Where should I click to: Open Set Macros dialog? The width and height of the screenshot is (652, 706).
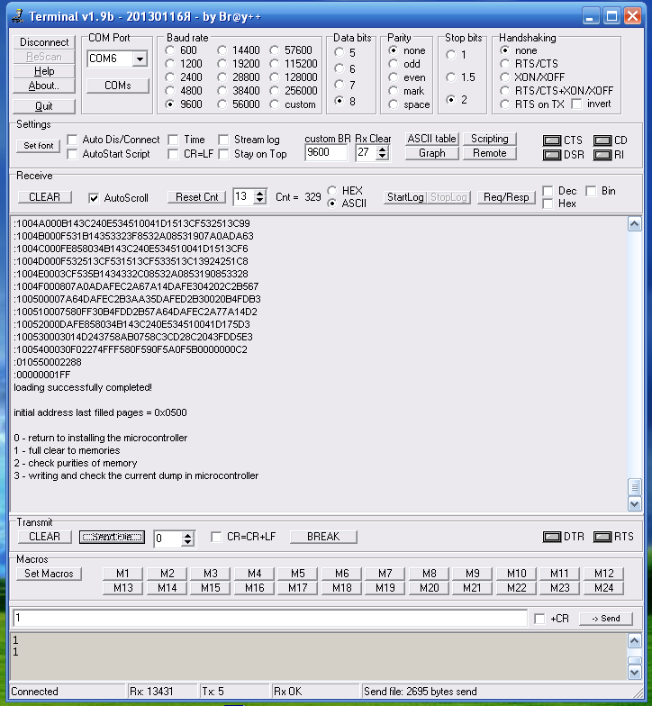[49, 574]
